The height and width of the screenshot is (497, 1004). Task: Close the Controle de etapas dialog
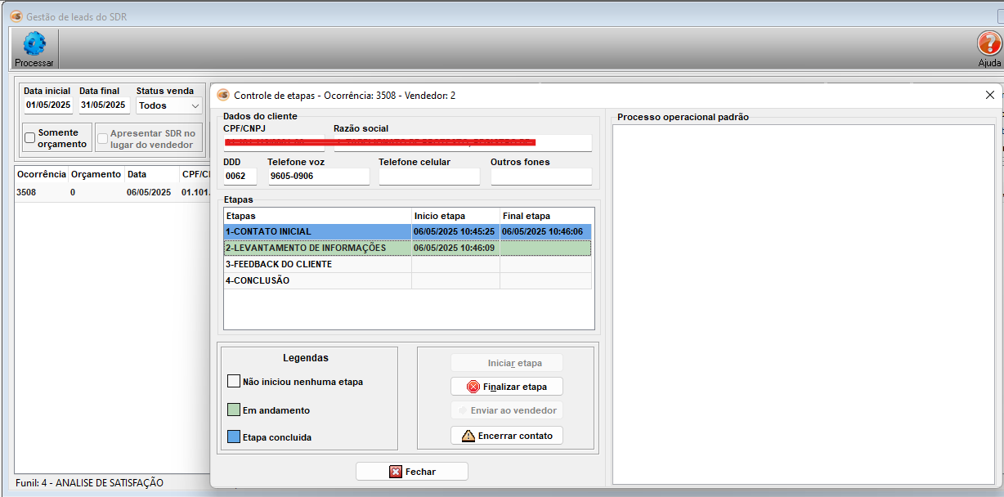[x=989, y=95]
